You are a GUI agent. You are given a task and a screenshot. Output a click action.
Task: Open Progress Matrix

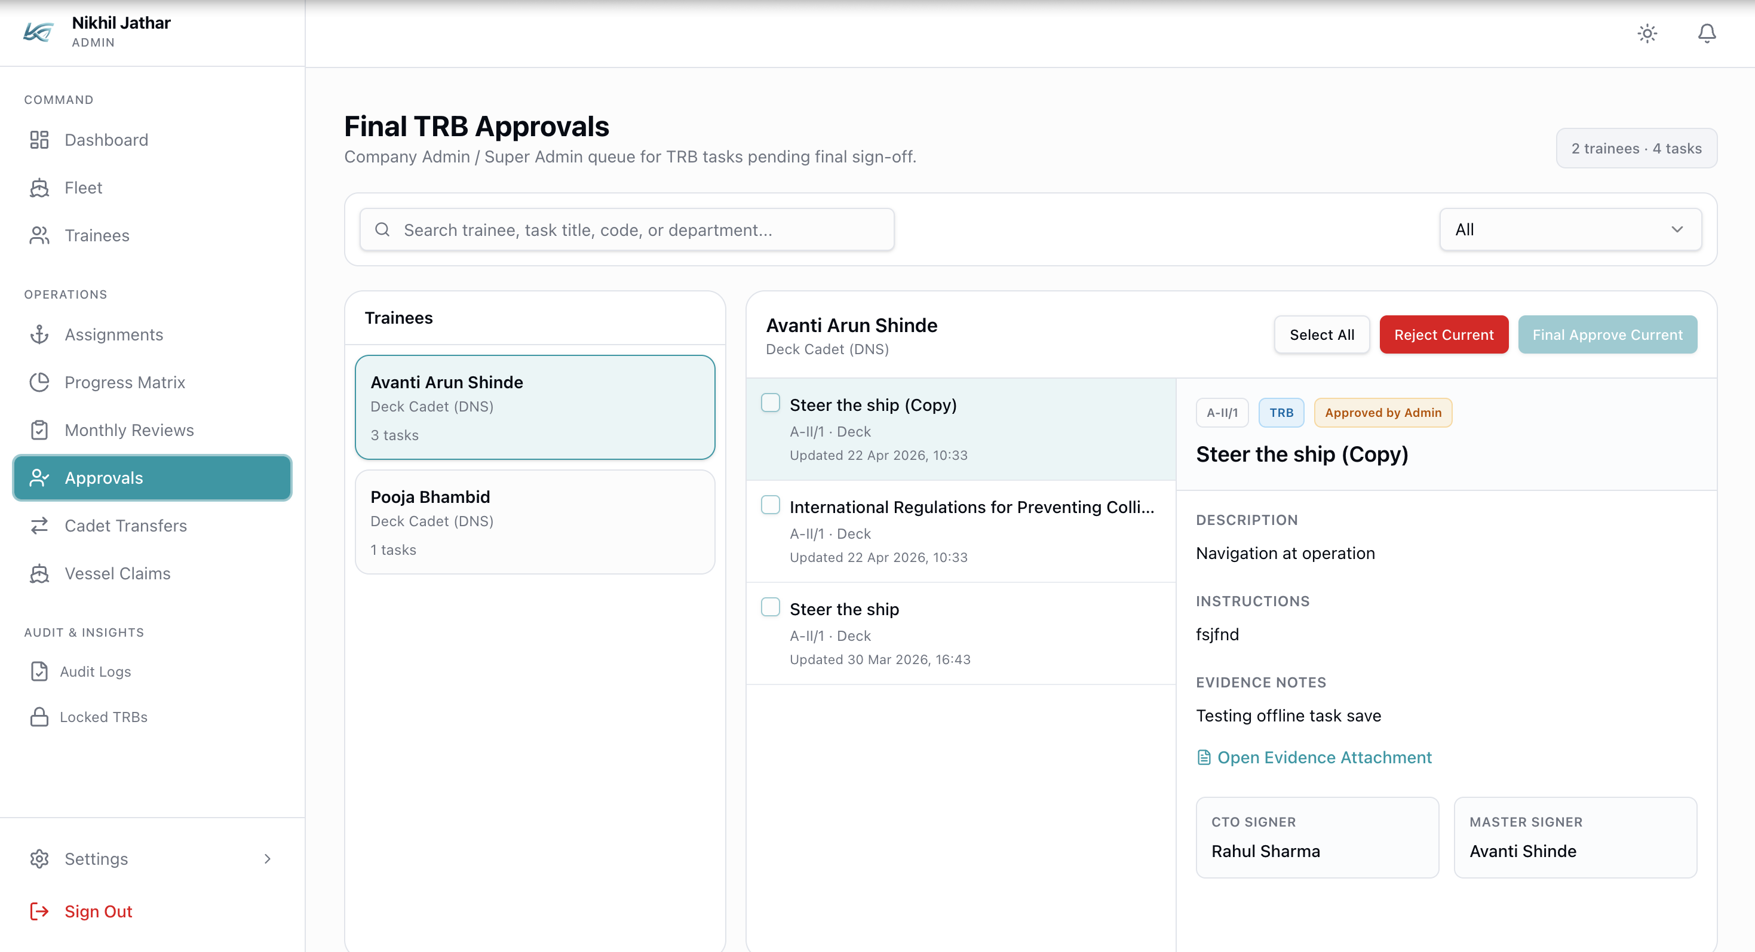152,382
